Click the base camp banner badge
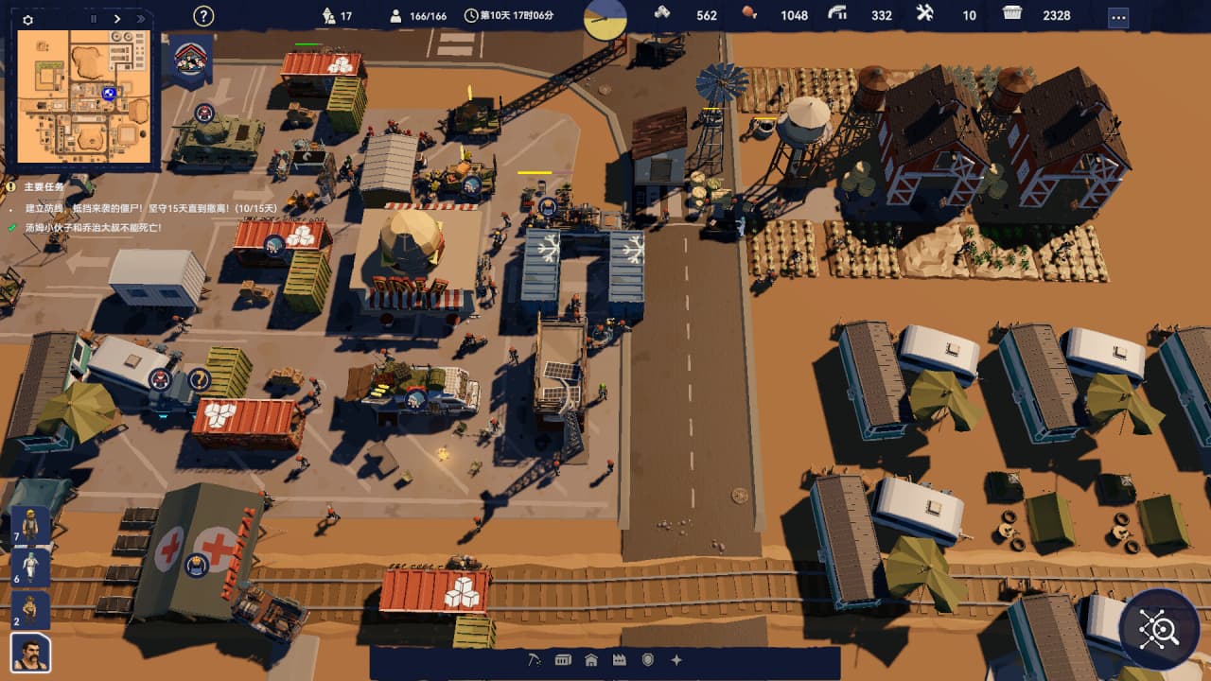The height and width of the screenshot is (681, 1211). (191, 61)
